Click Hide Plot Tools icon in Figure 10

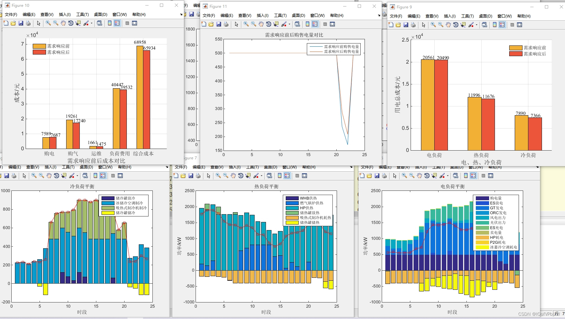(x=127, y=23)
